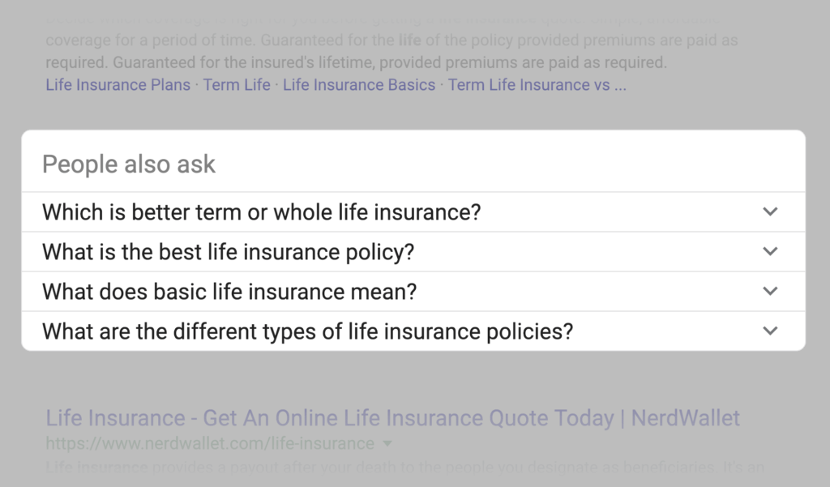Click inside the People also ask box
Viewport: 830px width, 487px height.
(x=413, y=239)
